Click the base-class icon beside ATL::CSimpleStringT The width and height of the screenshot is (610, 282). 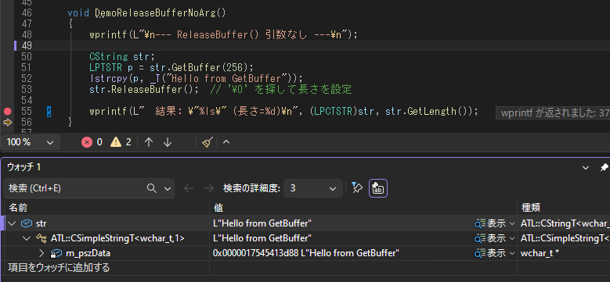(41, 238)
